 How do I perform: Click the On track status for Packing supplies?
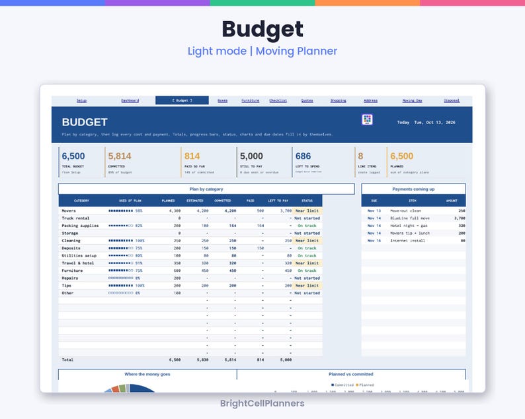[x=307, y=226]
